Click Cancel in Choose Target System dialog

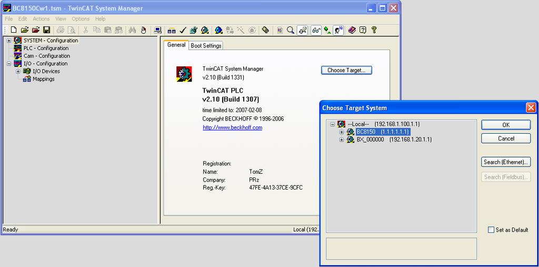click(506, 139)
